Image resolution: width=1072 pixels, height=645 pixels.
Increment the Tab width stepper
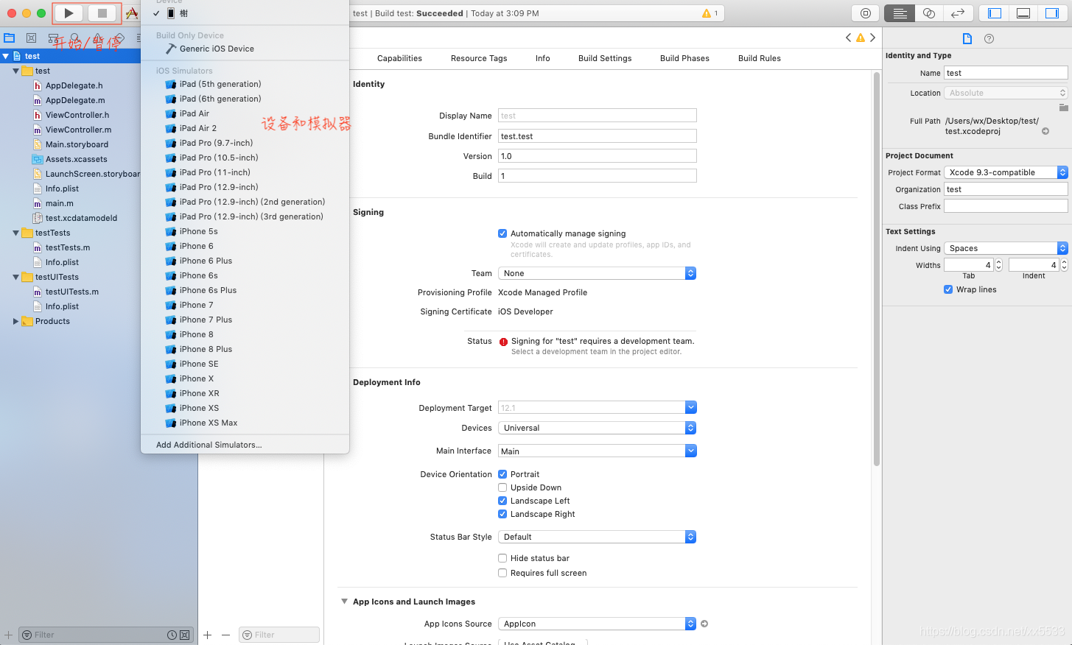[x=999, y=262]
